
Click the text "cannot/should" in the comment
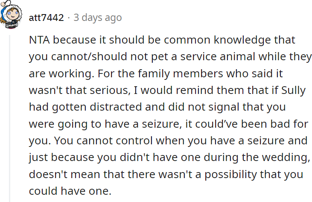click(x=82, y=57)
